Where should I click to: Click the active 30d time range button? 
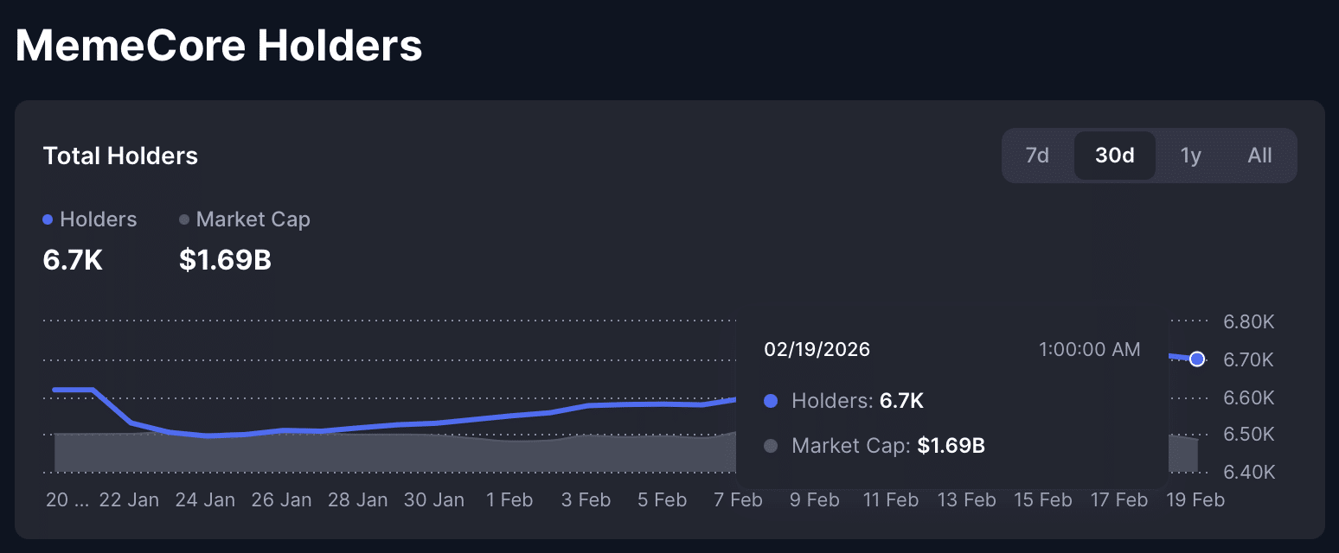(1115, 156)
